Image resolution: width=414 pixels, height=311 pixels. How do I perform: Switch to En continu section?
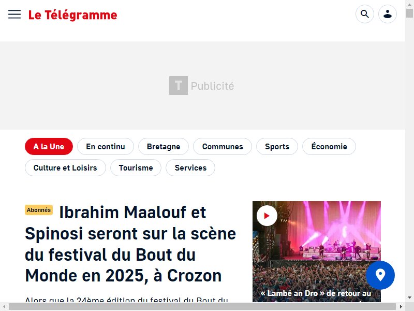coord(106,147)
